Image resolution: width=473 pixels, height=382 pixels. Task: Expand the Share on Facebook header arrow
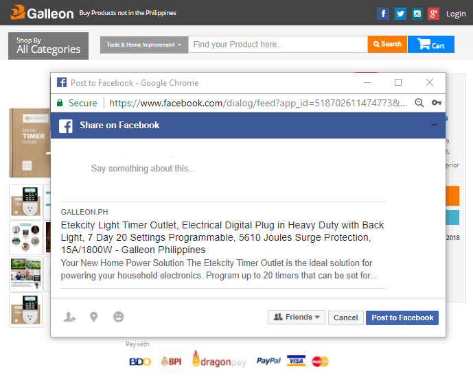click(x=433, y=126)
